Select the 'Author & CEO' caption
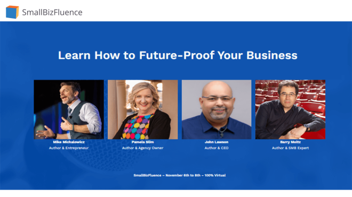This screenshot has width=352, height=197. pyautogui.click(x=217, y=148)
